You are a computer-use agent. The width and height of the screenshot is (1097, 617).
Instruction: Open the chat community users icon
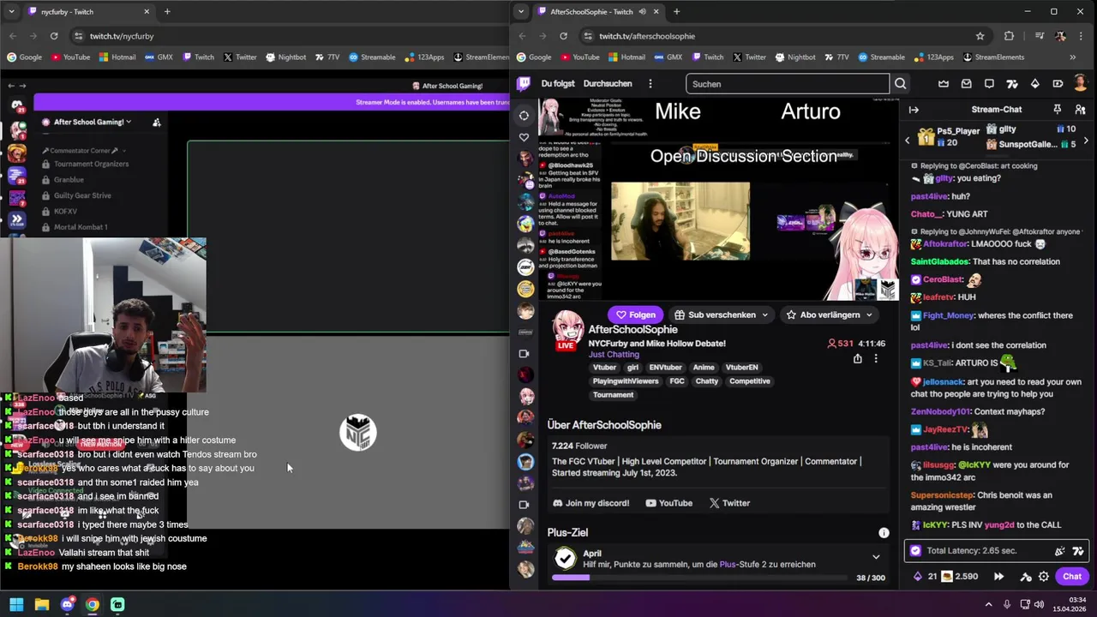[x=1080, y=110]
